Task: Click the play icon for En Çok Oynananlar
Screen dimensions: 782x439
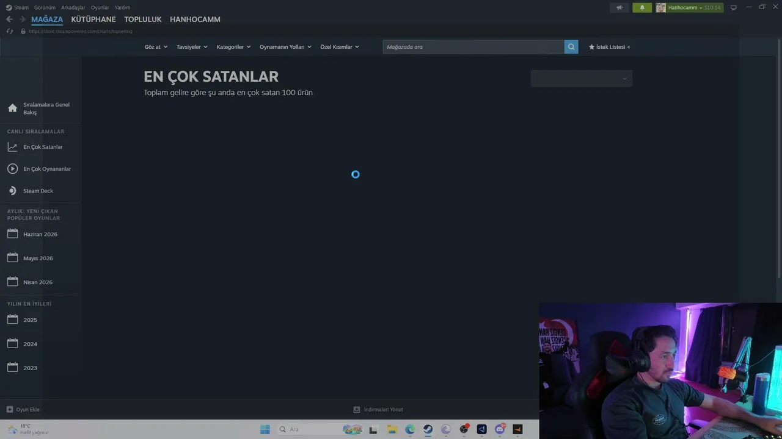Action: coord(12,169)
